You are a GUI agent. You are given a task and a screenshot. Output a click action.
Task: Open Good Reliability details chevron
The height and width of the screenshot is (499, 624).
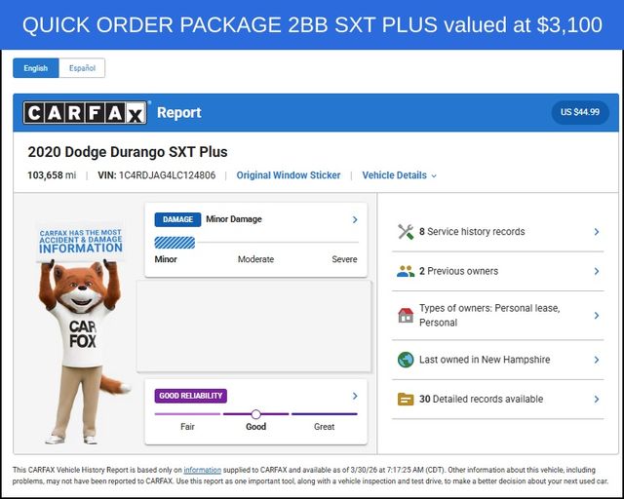point(355,396)
